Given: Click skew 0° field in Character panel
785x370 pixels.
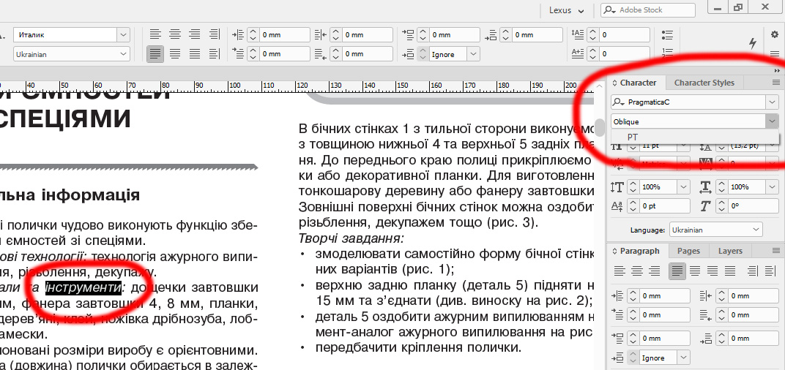Looking at the screenshot, I should coord(753,205).
